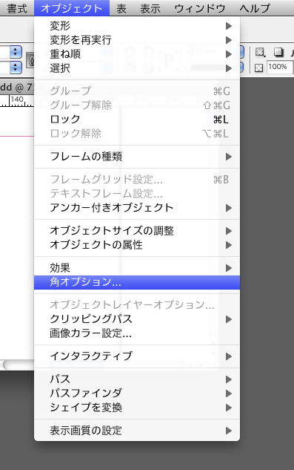Viewport: 294px width, 470px height.
Task: Expand the 表示画質の設定 submenu
Action: pos(137,431)
